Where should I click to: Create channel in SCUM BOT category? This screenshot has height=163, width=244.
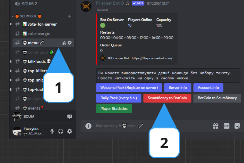pos(69,16)
